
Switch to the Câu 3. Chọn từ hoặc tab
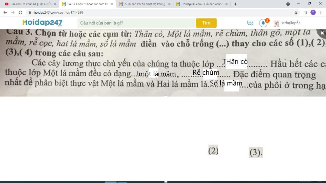coord(88,4)
